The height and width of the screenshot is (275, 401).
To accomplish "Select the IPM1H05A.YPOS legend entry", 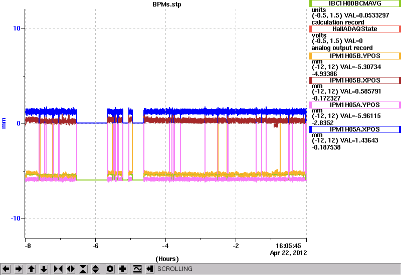I will pos(355,105).
